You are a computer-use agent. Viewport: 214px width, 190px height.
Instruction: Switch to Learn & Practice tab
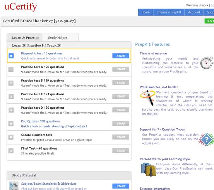pos(24,37)
